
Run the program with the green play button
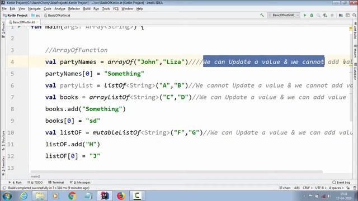point(304,15)
